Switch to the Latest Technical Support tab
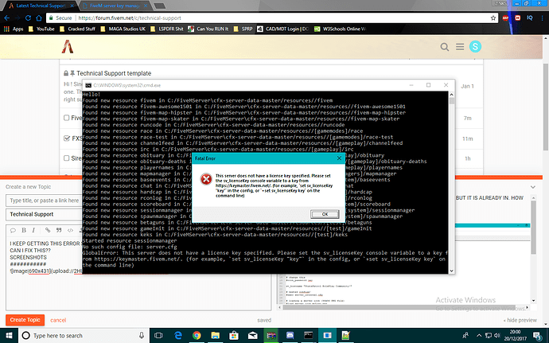 [41, 6]
